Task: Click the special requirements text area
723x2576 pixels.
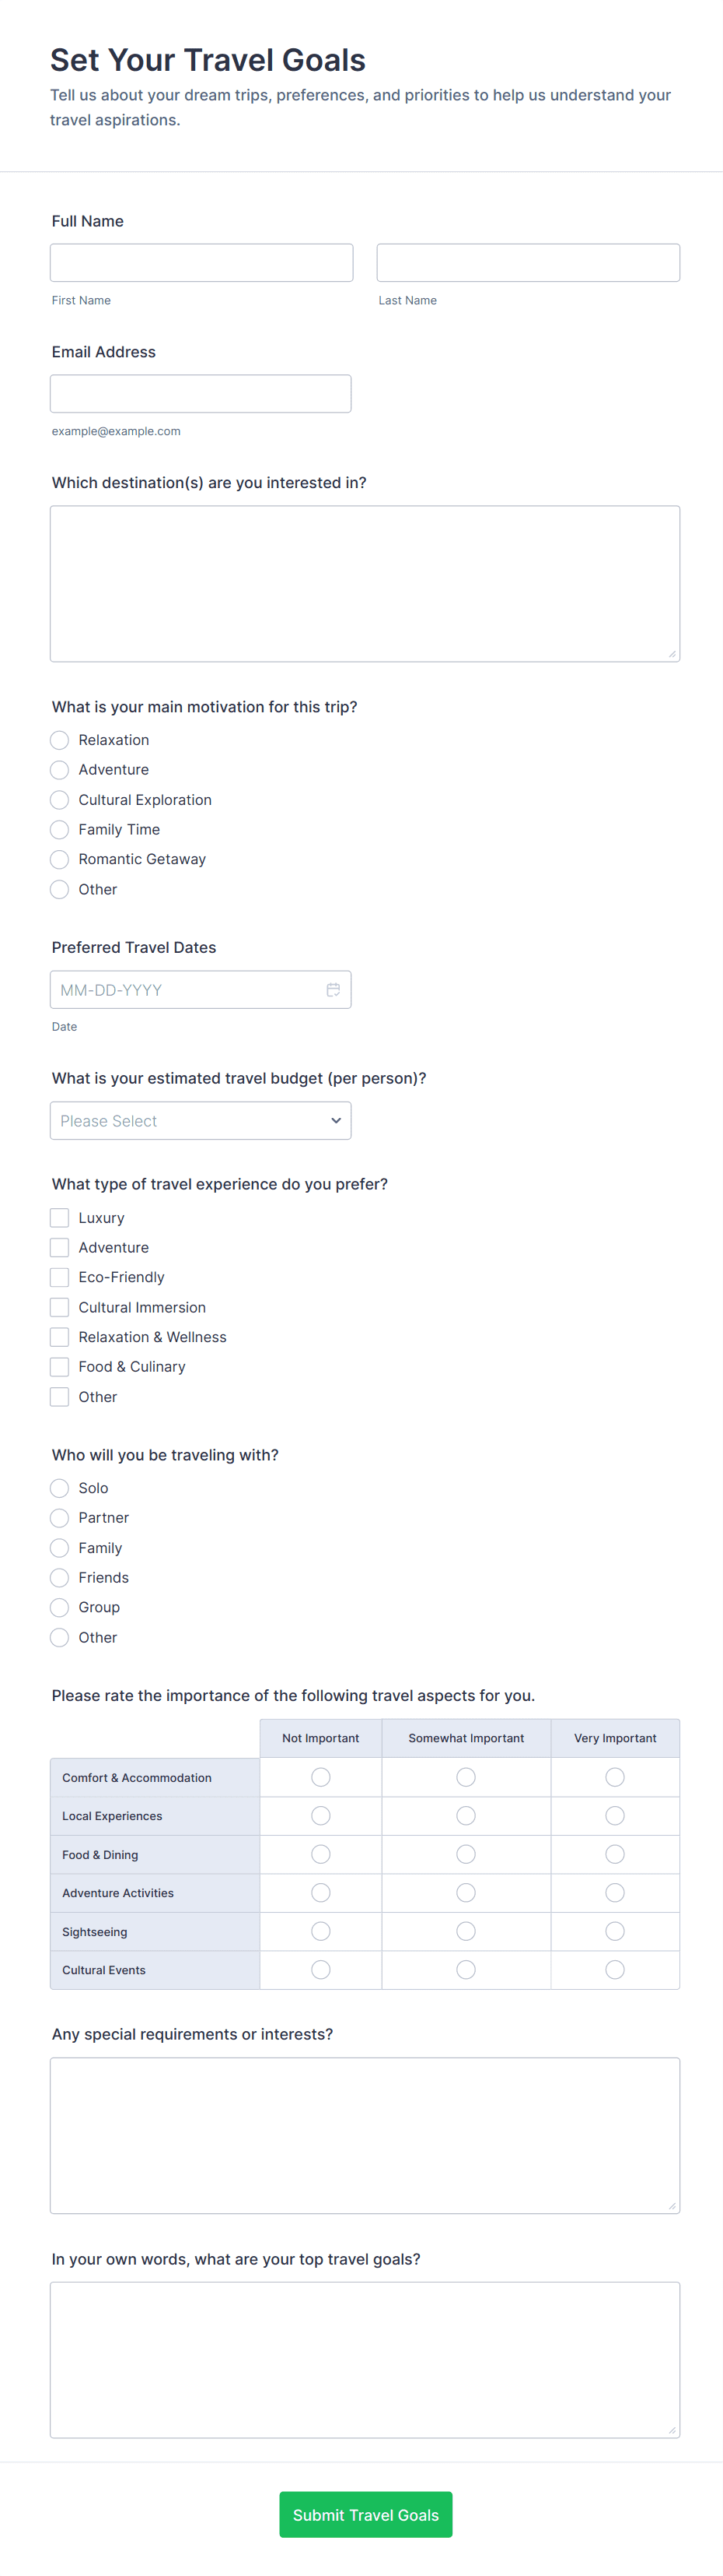Action: tap(365, 2135)
